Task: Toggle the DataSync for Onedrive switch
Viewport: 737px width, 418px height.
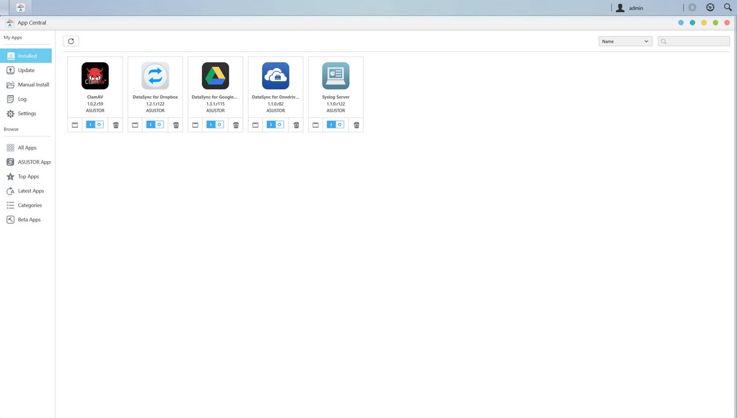Action: point(275,124)
